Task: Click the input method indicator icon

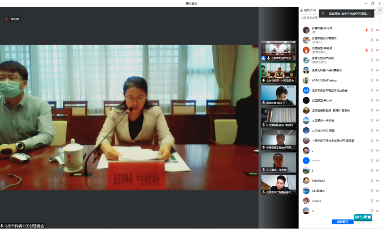Action: pyautogui.click(x=363, y=217)
